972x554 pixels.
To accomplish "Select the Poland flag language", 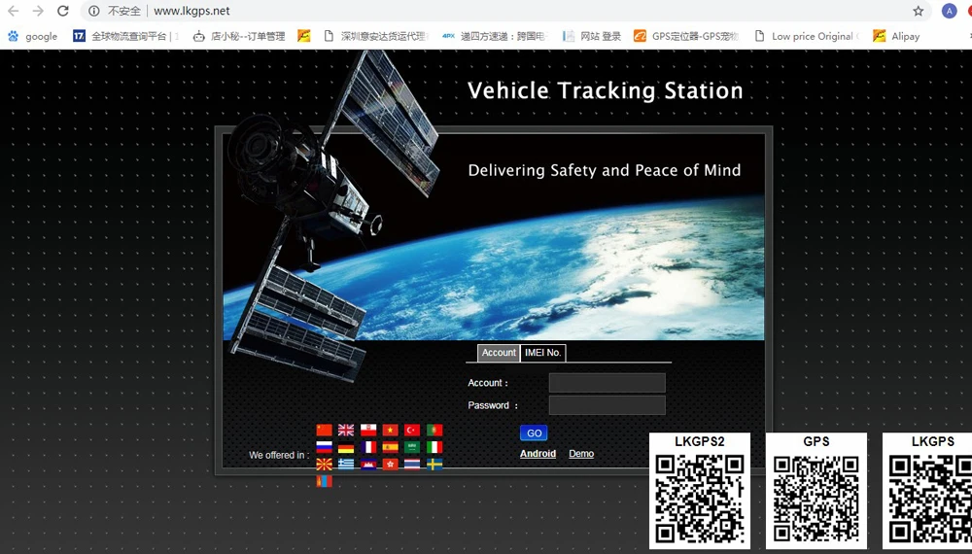I will pyautogui.click(x=368, y=430).
